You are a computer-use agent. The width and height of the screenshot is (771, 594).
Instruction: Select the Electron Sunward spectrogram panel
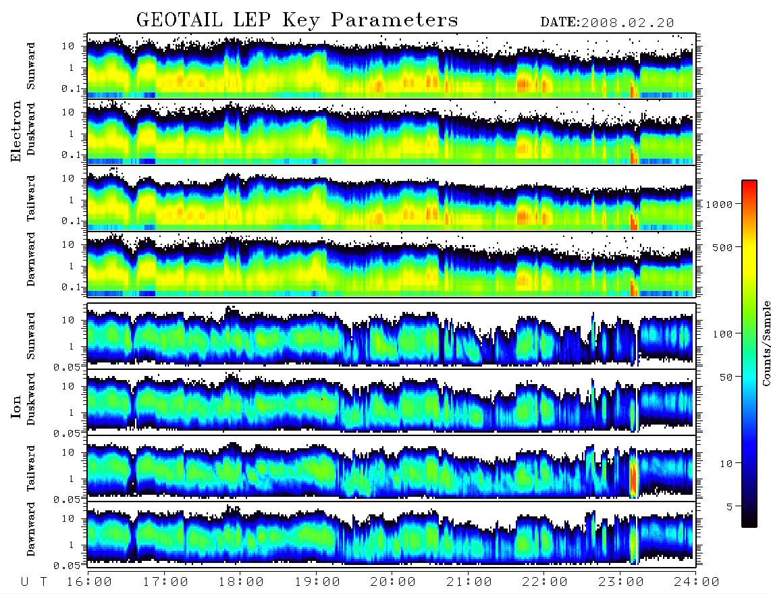392,66
